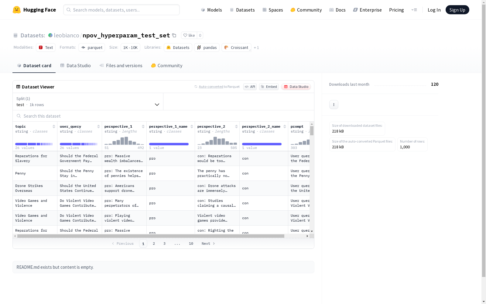This screenshot has height=304, width=486.
Task: Open the Enterprise page
Action: coord(368,10)
